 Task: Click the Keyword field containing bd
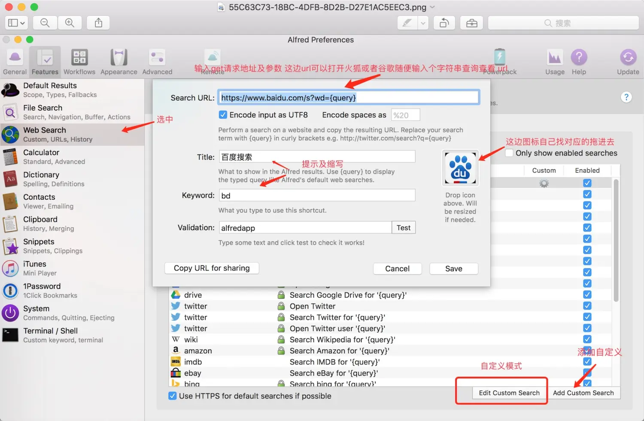317,195
